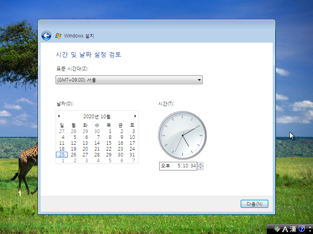Select the hour value 5 in the time box

click(x=179, y=166)
